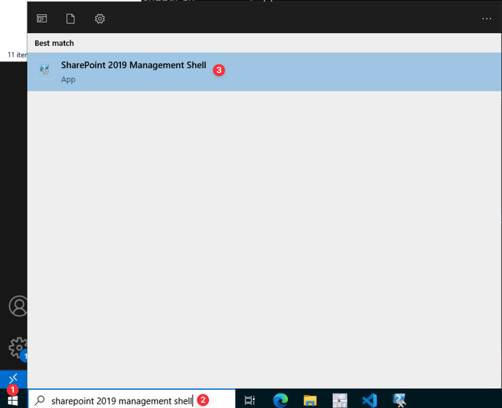
Task: Filter search results by Apps
Action: point(42,19)
